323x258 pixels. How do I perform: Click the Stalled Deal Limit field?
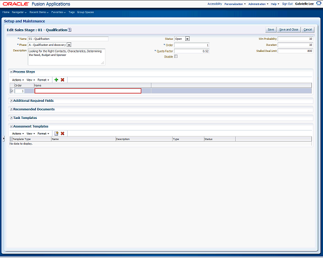(295, 51)
